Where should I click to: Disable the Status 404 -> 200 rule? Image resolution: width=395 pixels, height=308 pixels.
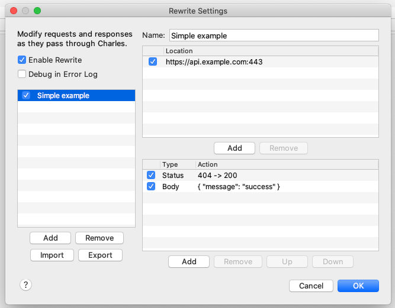pyautogui.click(x=151, y=175)
